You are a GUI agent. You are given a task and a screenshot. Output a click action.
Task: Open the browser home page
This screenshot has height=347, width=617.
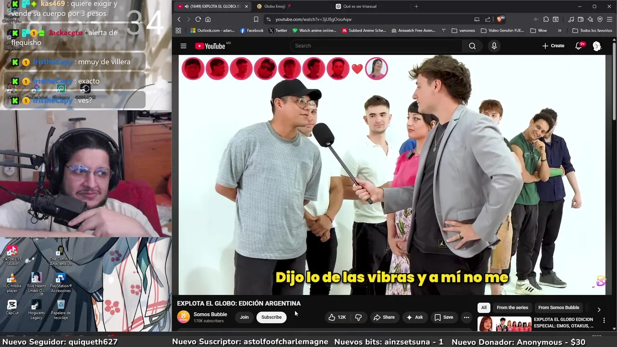tap(208, 19)
